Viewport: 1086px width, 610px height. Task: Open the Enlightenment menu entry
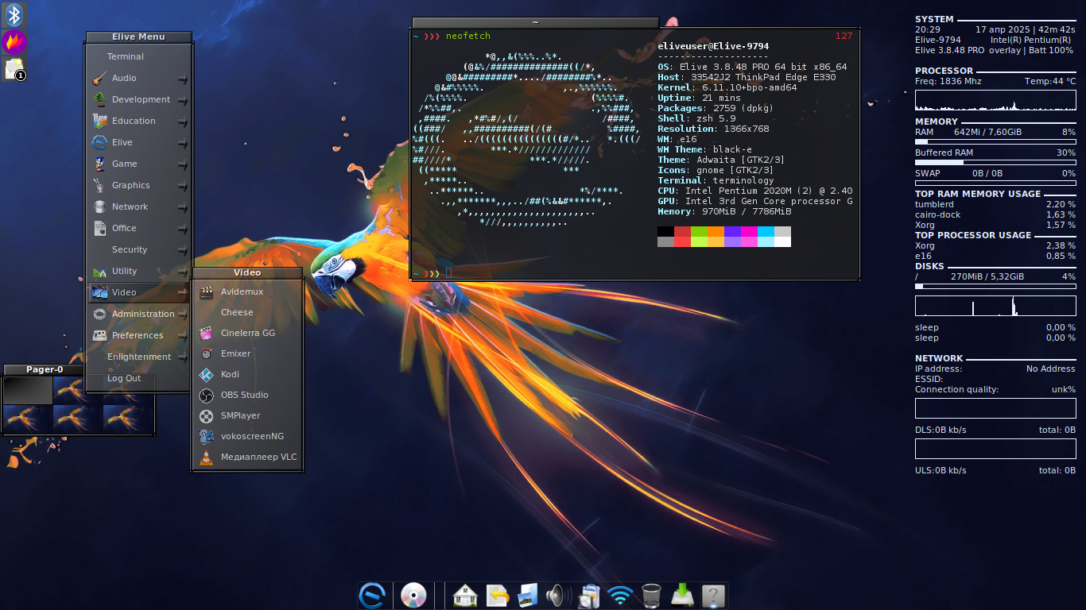(x=139, y=357)
